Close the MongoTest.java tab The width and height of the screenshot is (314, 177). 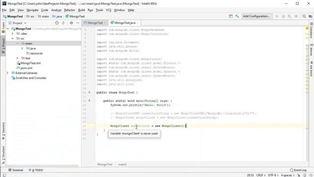click(138, 23)
